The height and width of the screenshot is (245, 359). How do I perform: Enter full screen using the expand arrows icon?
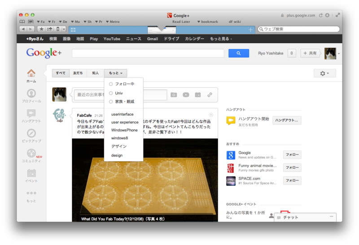pyautogui.click(x=338, y=15)
